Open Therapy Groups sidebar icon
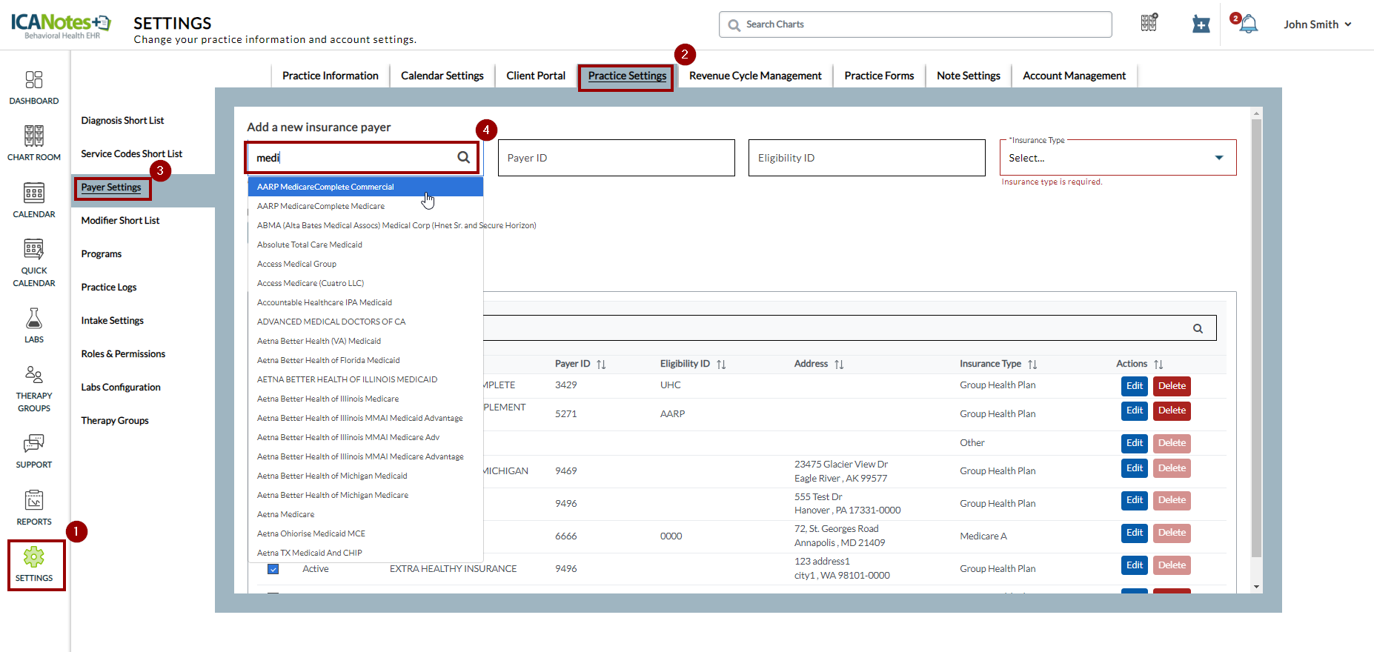 (x=34, y=388)
